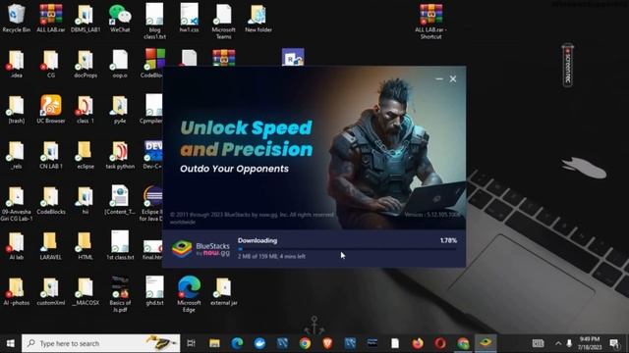Click the "Downloading" status label

click(x=257, y=240)
